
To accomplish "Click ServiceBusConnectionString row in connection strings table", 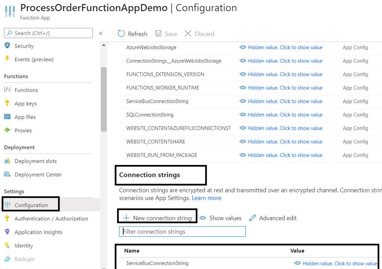I will (248, 263).
